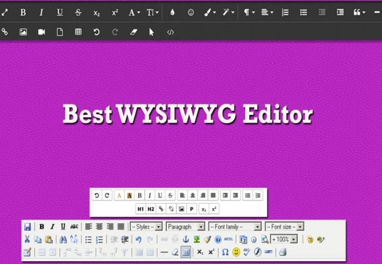Click unlink button in middle white toolbar
This screenshot has width=382, height=264.
[x=171, y=209]
